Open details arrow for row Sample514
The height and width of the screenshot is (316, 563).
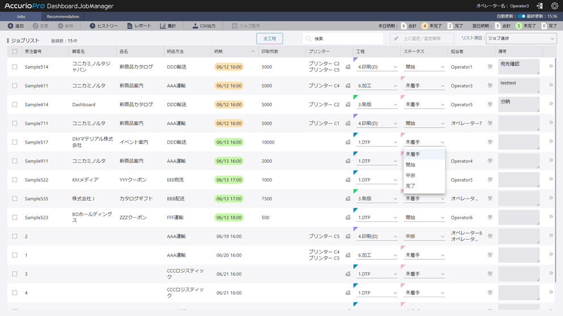pos(551,66)
